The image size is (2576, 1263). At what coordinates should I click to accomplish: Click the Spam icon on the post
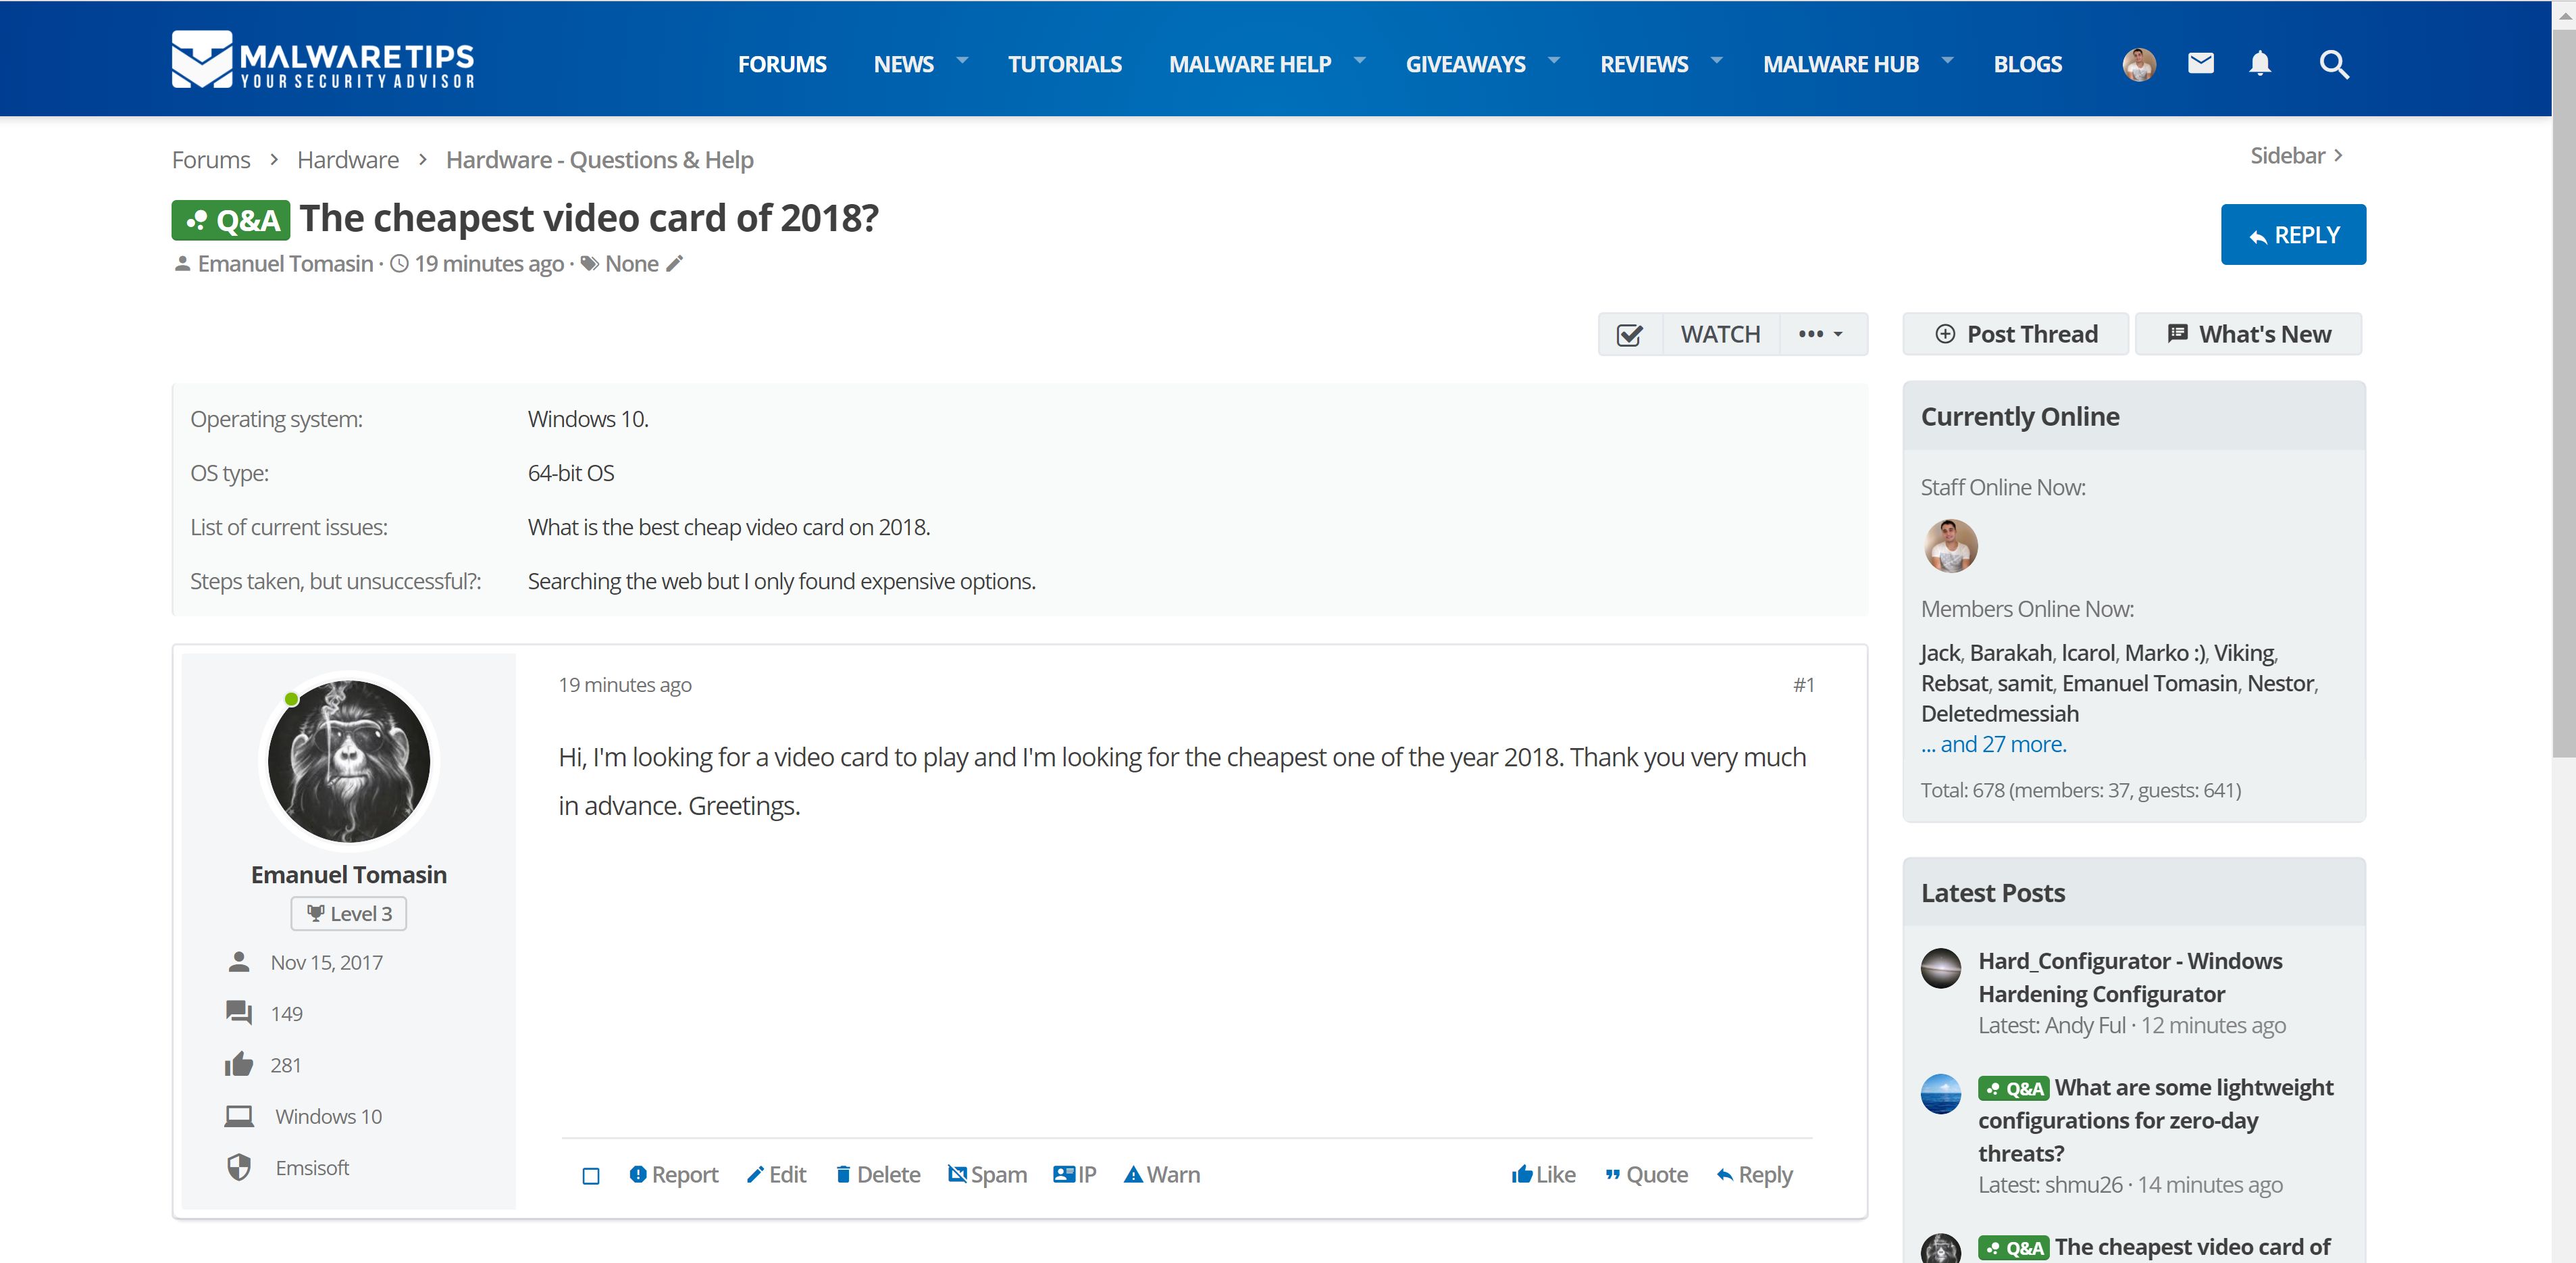[x=957, y=1174]
